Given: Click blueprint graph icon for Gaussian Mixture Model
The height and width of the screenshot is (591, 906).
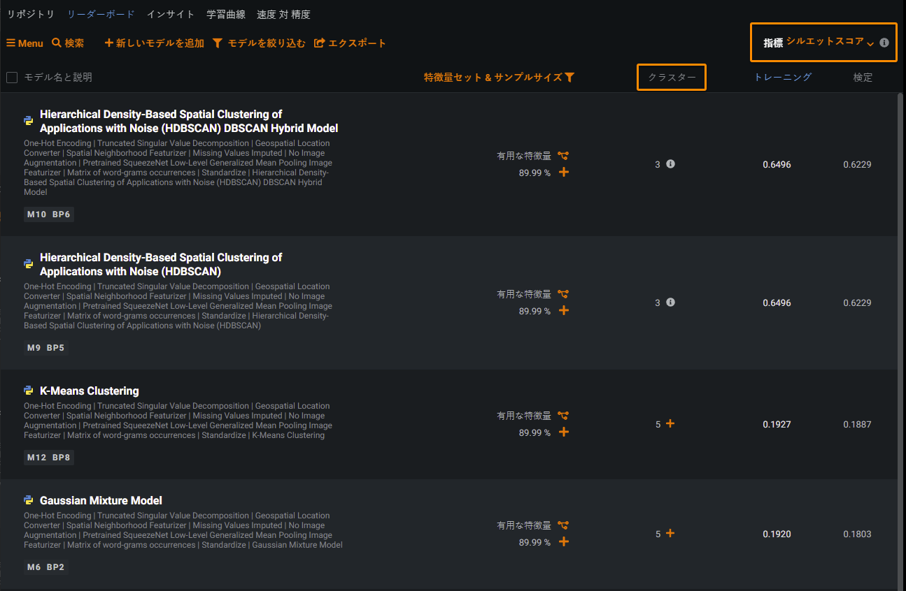Looking at the screenshot, I should point(563,525).
